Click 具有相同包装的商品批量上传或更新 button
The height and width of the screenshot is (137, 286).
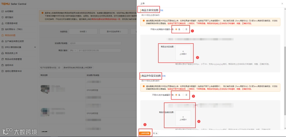click(78, 68)
